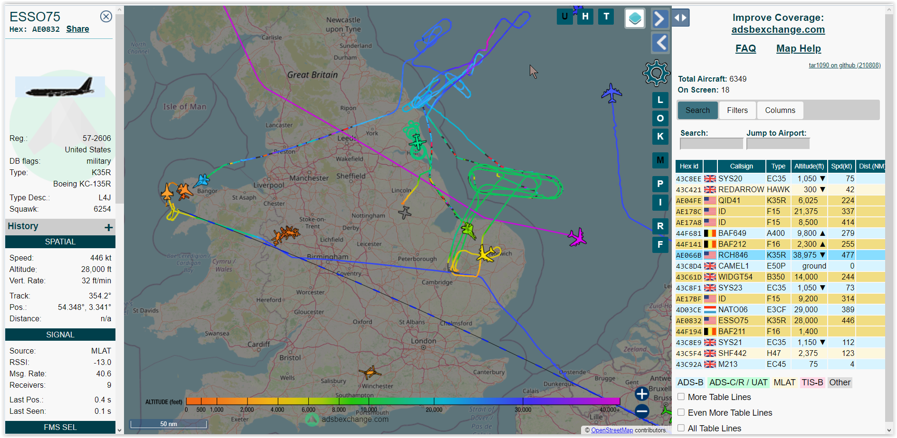Toggle the O map option button

(660, 118)
